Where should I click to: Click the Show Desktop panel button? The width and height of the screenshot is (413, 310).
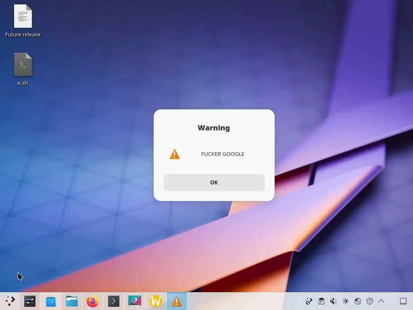[403, 301]
